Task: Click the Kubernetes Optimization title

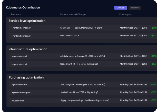Action: pyautogui.click(x=23, y=7)
